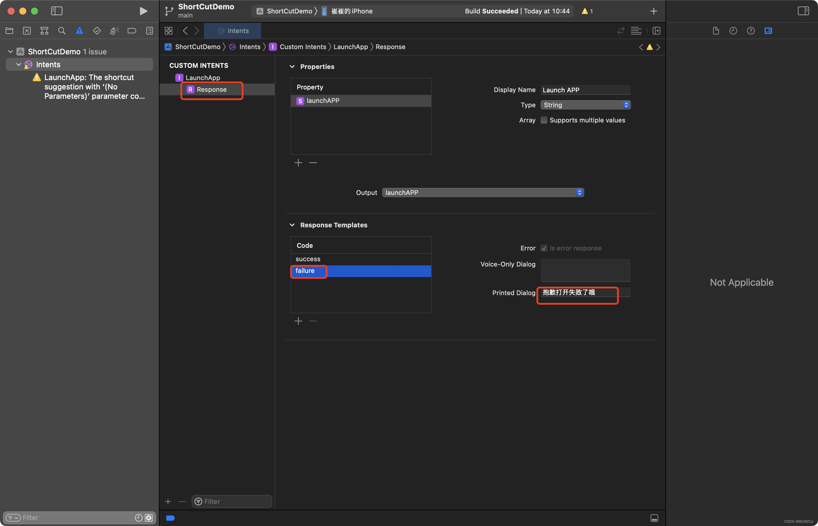Add a new response template code
This screenshot has width=818, height=526.
(298, 321)
